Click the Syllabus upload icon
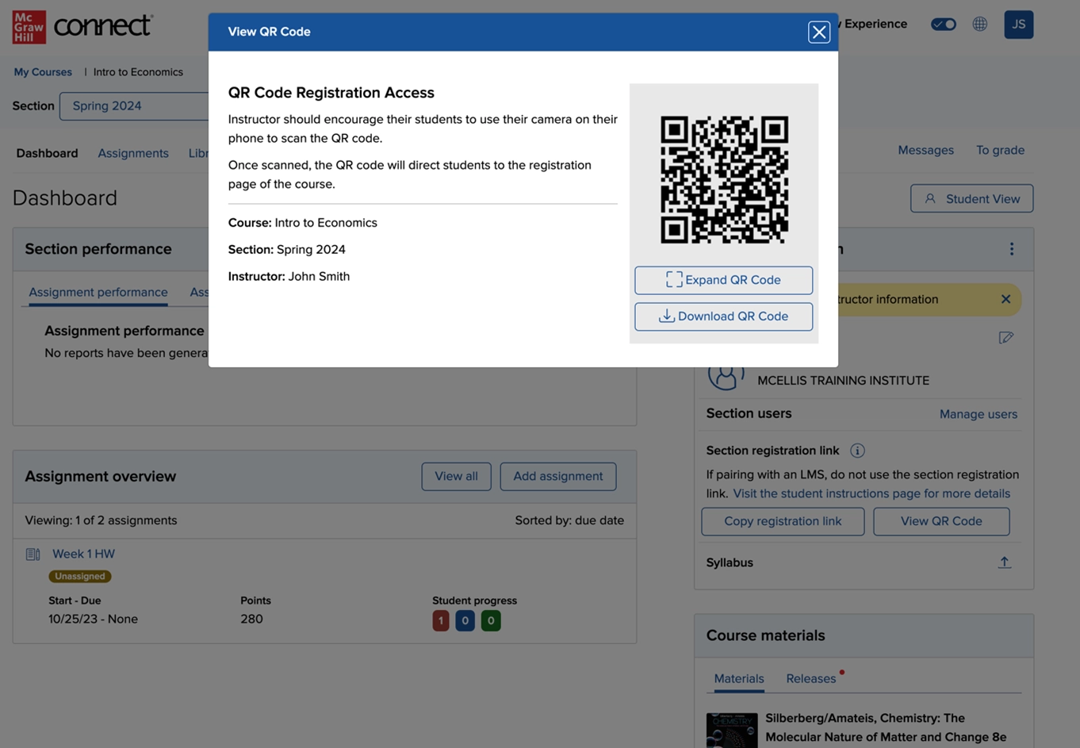 tap(1005, 562)
